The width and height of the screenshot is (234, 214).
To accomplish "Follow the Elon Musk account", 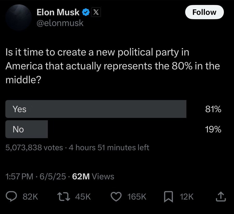I will (x=204, y=12).
